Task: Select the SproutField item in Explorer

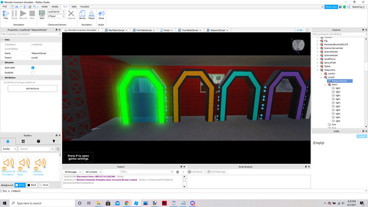Action: click(x=330, y=63)
